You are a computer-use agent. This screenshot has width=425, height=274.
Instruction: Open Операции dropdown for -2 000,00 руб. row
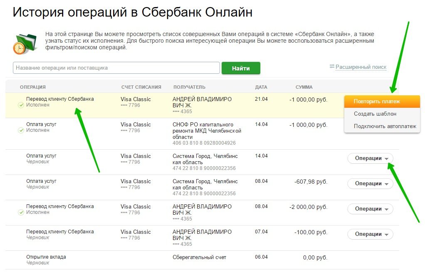tap(370, 209)
